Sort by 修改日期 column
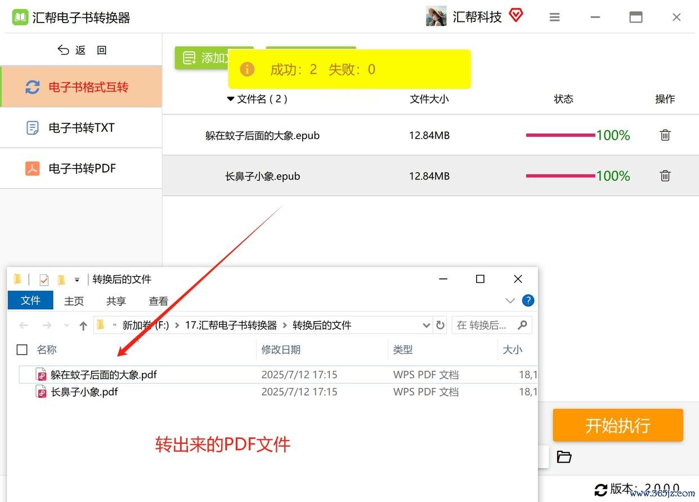The width and height of the screenshot is (699, 502). click(280, 349)
